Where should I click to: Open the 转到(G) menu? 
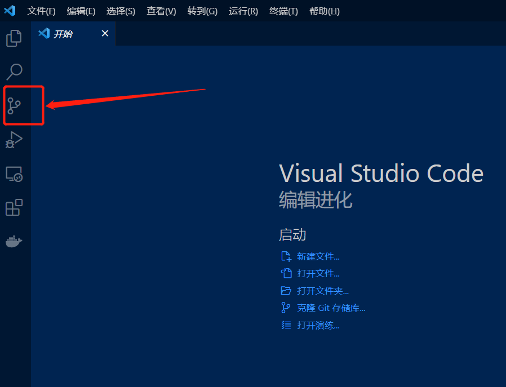[x=202, y=11]
